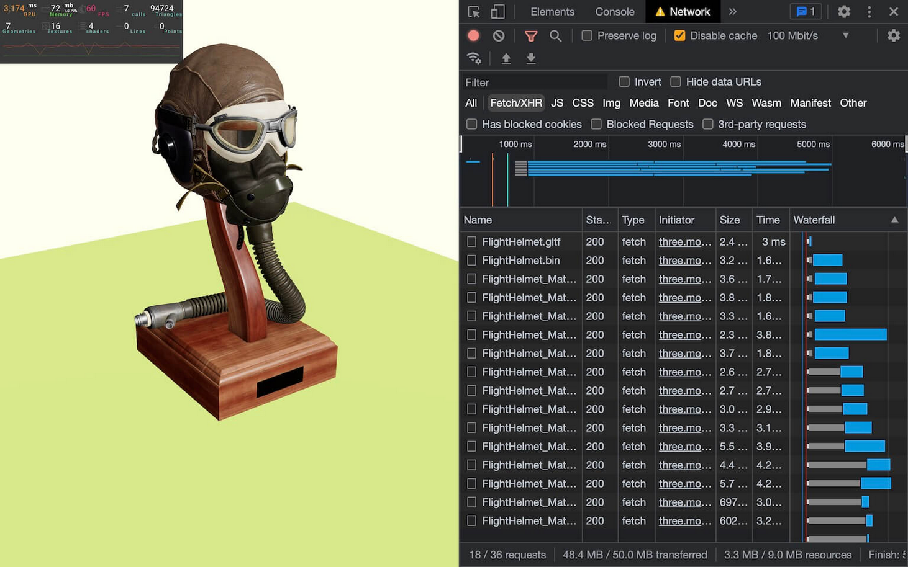Filter requests by Img type
The width and height of the screenshot is (908, 567).
point(611,103)
